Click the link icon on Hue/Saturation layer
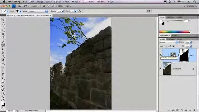Screen dimensions: 199x112 178,55
